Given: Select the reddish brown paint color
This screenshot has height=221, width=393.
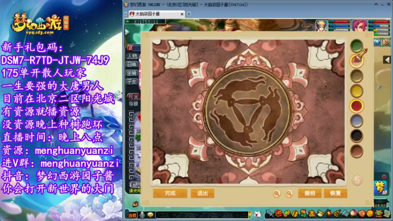Looking at the screenshot, I should pyautogui.click(x=357, y=151).
